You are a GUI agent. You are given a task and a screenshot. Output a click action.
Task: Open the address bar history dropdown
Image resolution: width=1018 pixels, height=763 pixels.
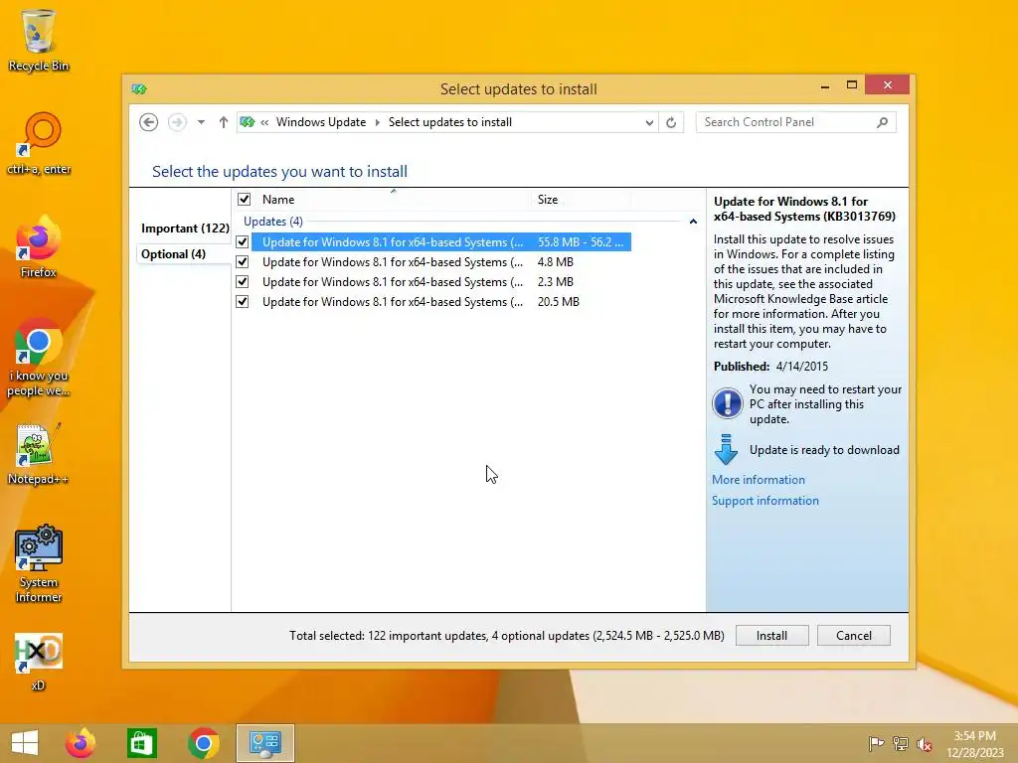tap(648, 122)
